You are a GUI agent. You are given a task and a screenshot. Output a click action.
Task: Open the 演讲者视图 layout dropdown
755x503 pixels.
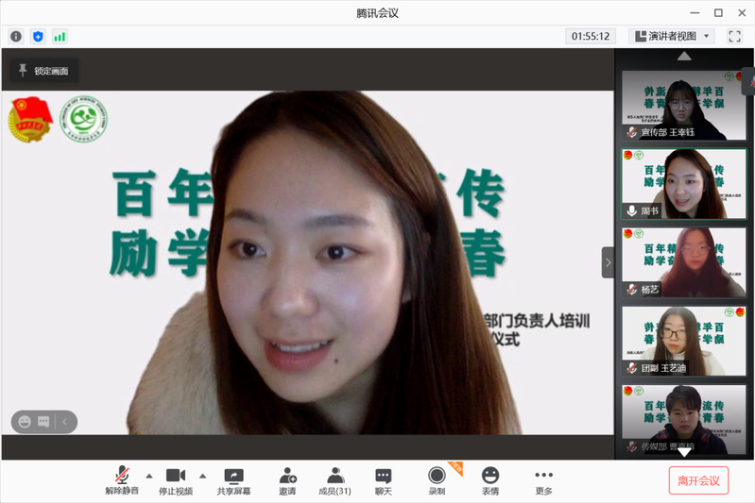pyautogui.click(x=672, y=36)
